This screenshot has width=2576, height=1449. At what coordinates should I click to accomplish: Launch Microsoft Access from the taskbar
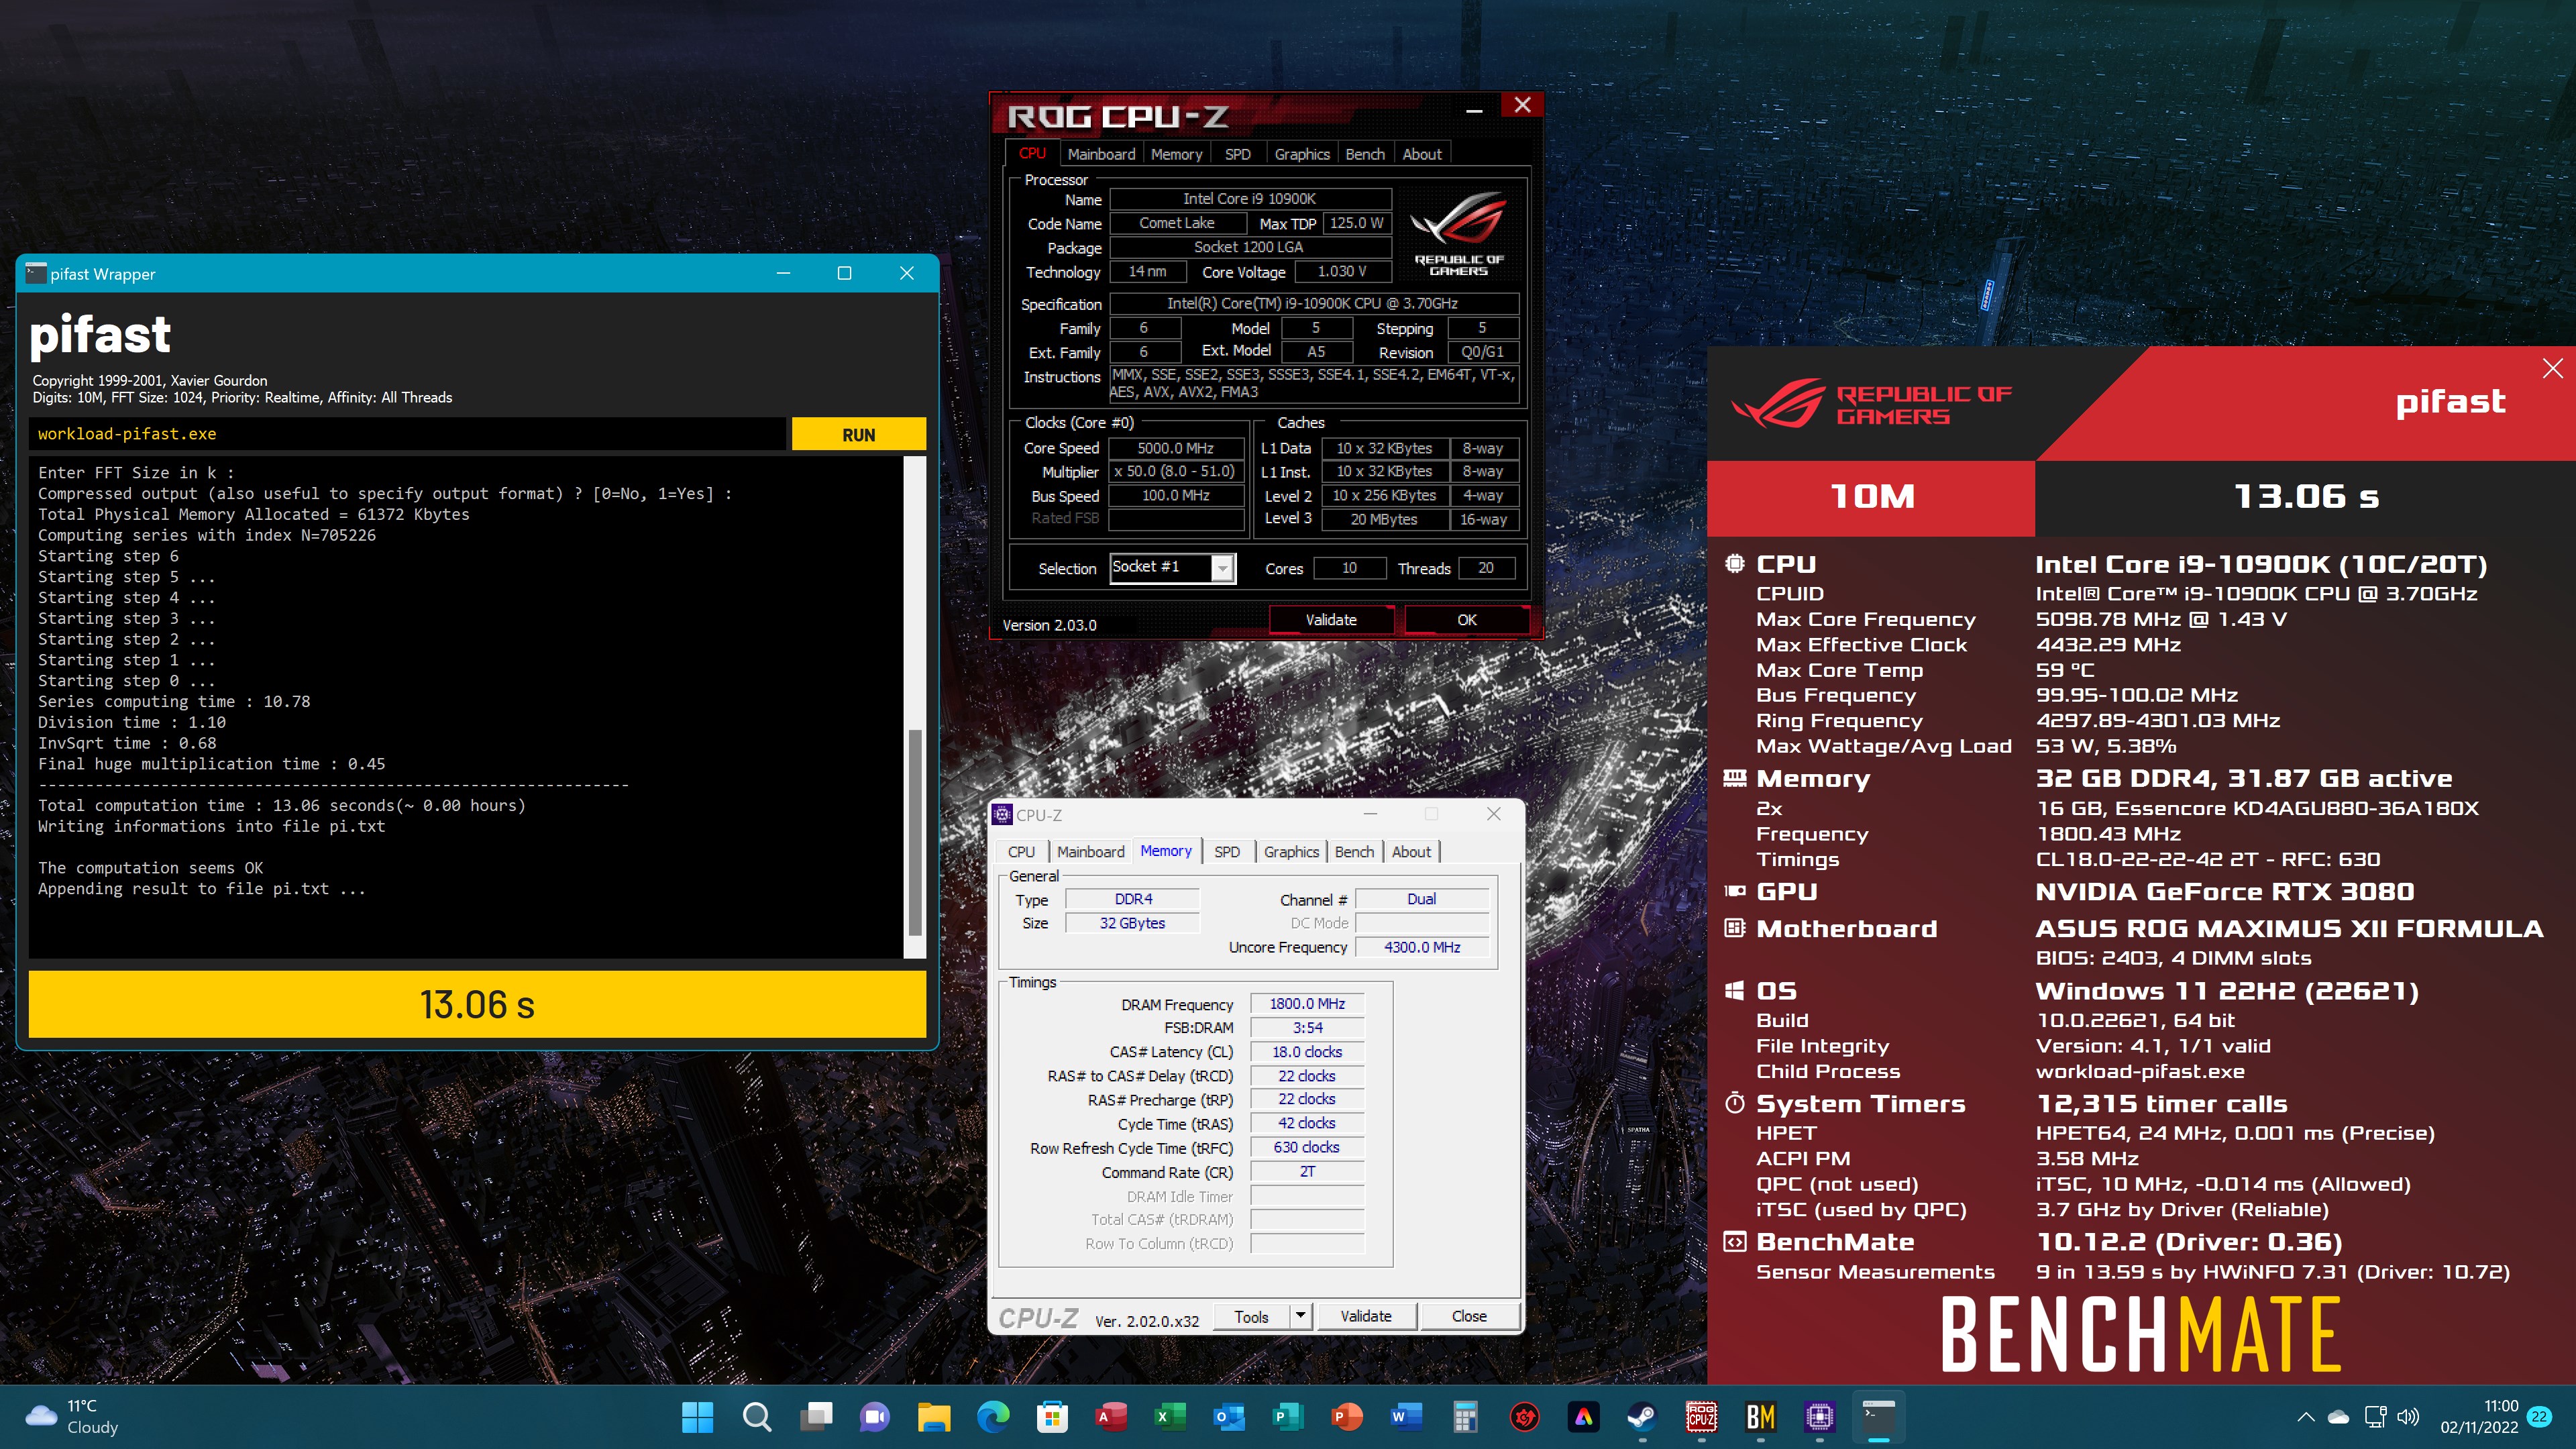[x=1110, y=1416]
